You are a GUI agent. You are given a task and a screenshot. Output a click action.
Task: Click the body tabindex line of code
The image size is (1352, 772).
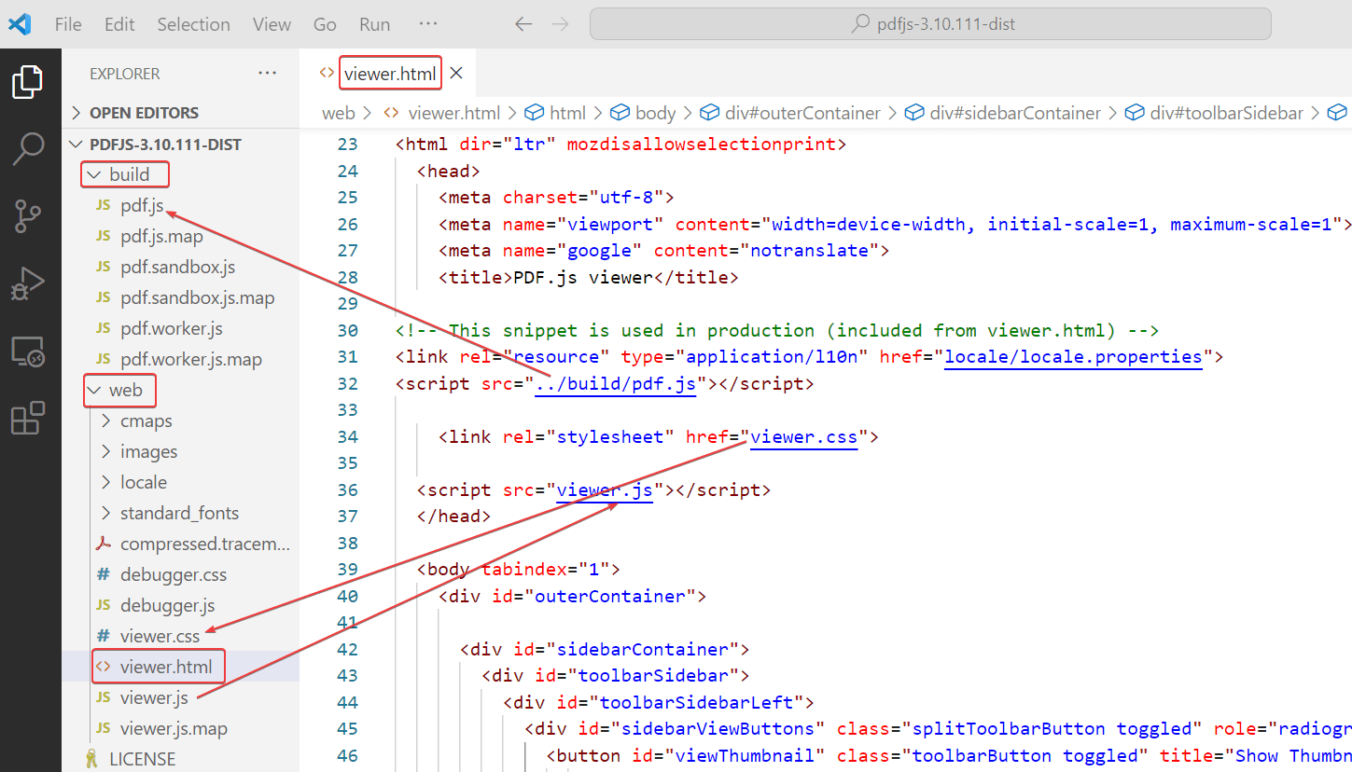(518, 569)
